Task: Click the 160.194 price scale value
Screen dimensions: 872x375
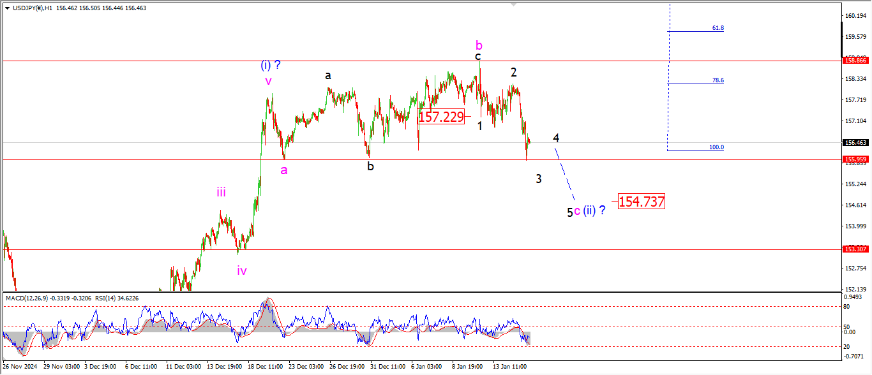Action: (x=857, y=15)
